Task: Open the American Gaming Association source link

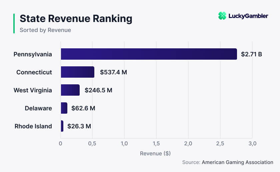Action: point(237,162)
